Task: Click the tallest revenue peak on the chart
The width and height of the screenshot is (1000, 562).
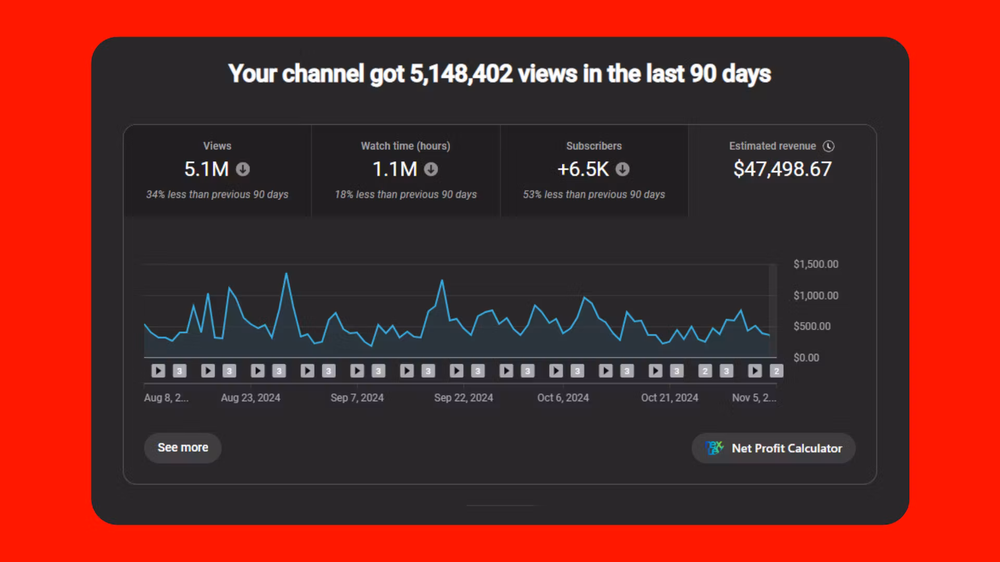Action: coord(286,274)
